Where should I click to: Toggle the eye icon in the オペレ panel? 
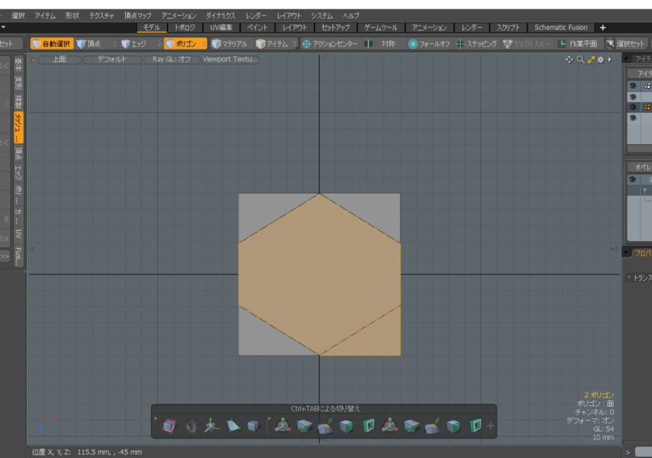(x=632, y=179)
